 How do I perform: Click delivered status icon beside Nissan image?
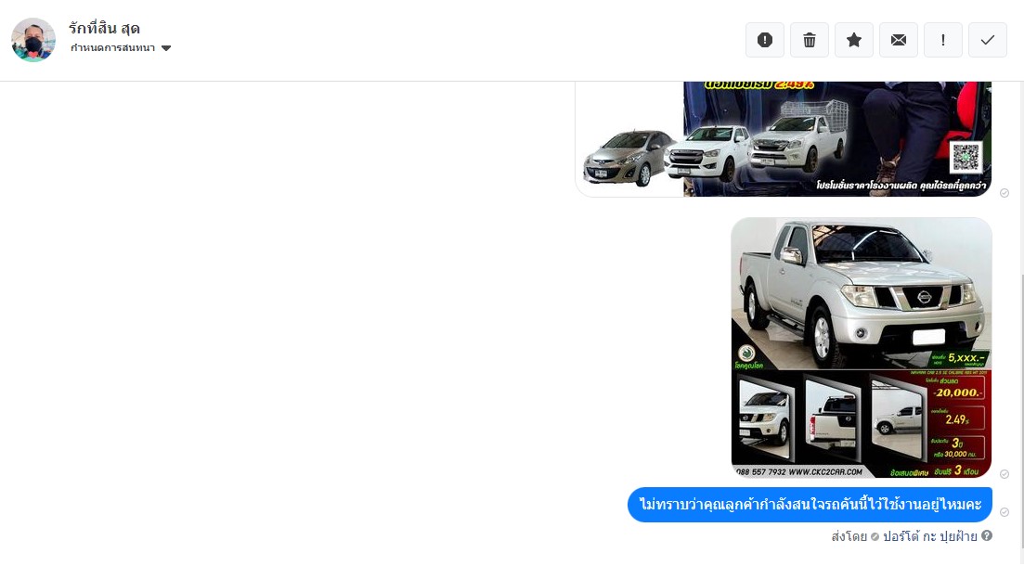coord(1005,474)
